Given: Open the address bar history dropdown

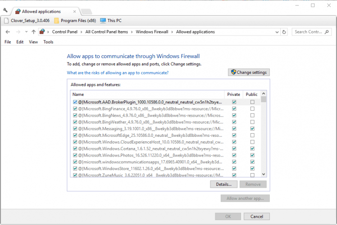Looking at the screenshot, I should coord(277,32).
